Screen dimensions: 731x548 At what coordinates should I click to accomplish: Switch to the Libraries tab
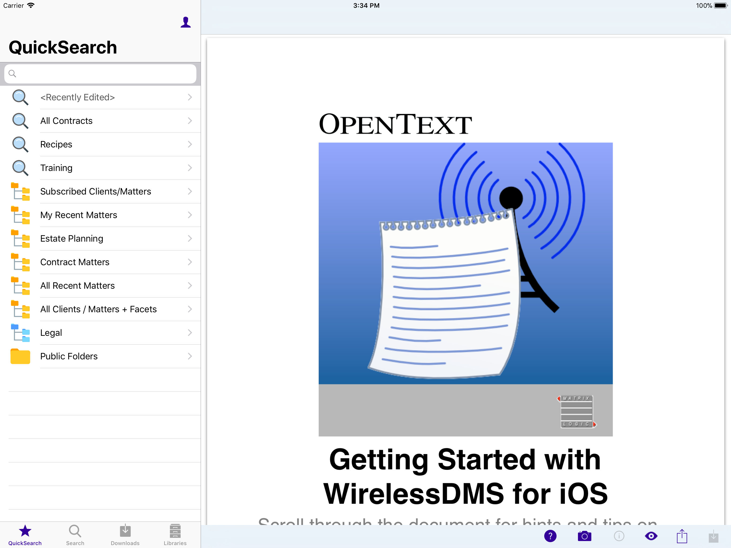tap(175, 535)
